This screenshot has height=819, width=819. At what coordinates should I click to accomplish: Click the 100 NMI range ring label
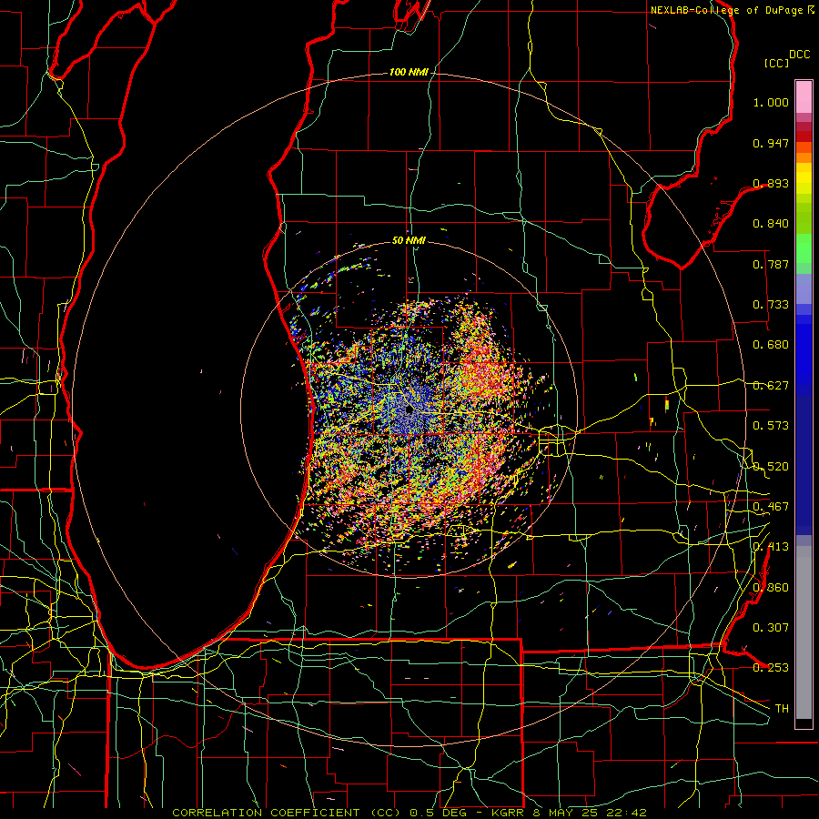[409, 72]
